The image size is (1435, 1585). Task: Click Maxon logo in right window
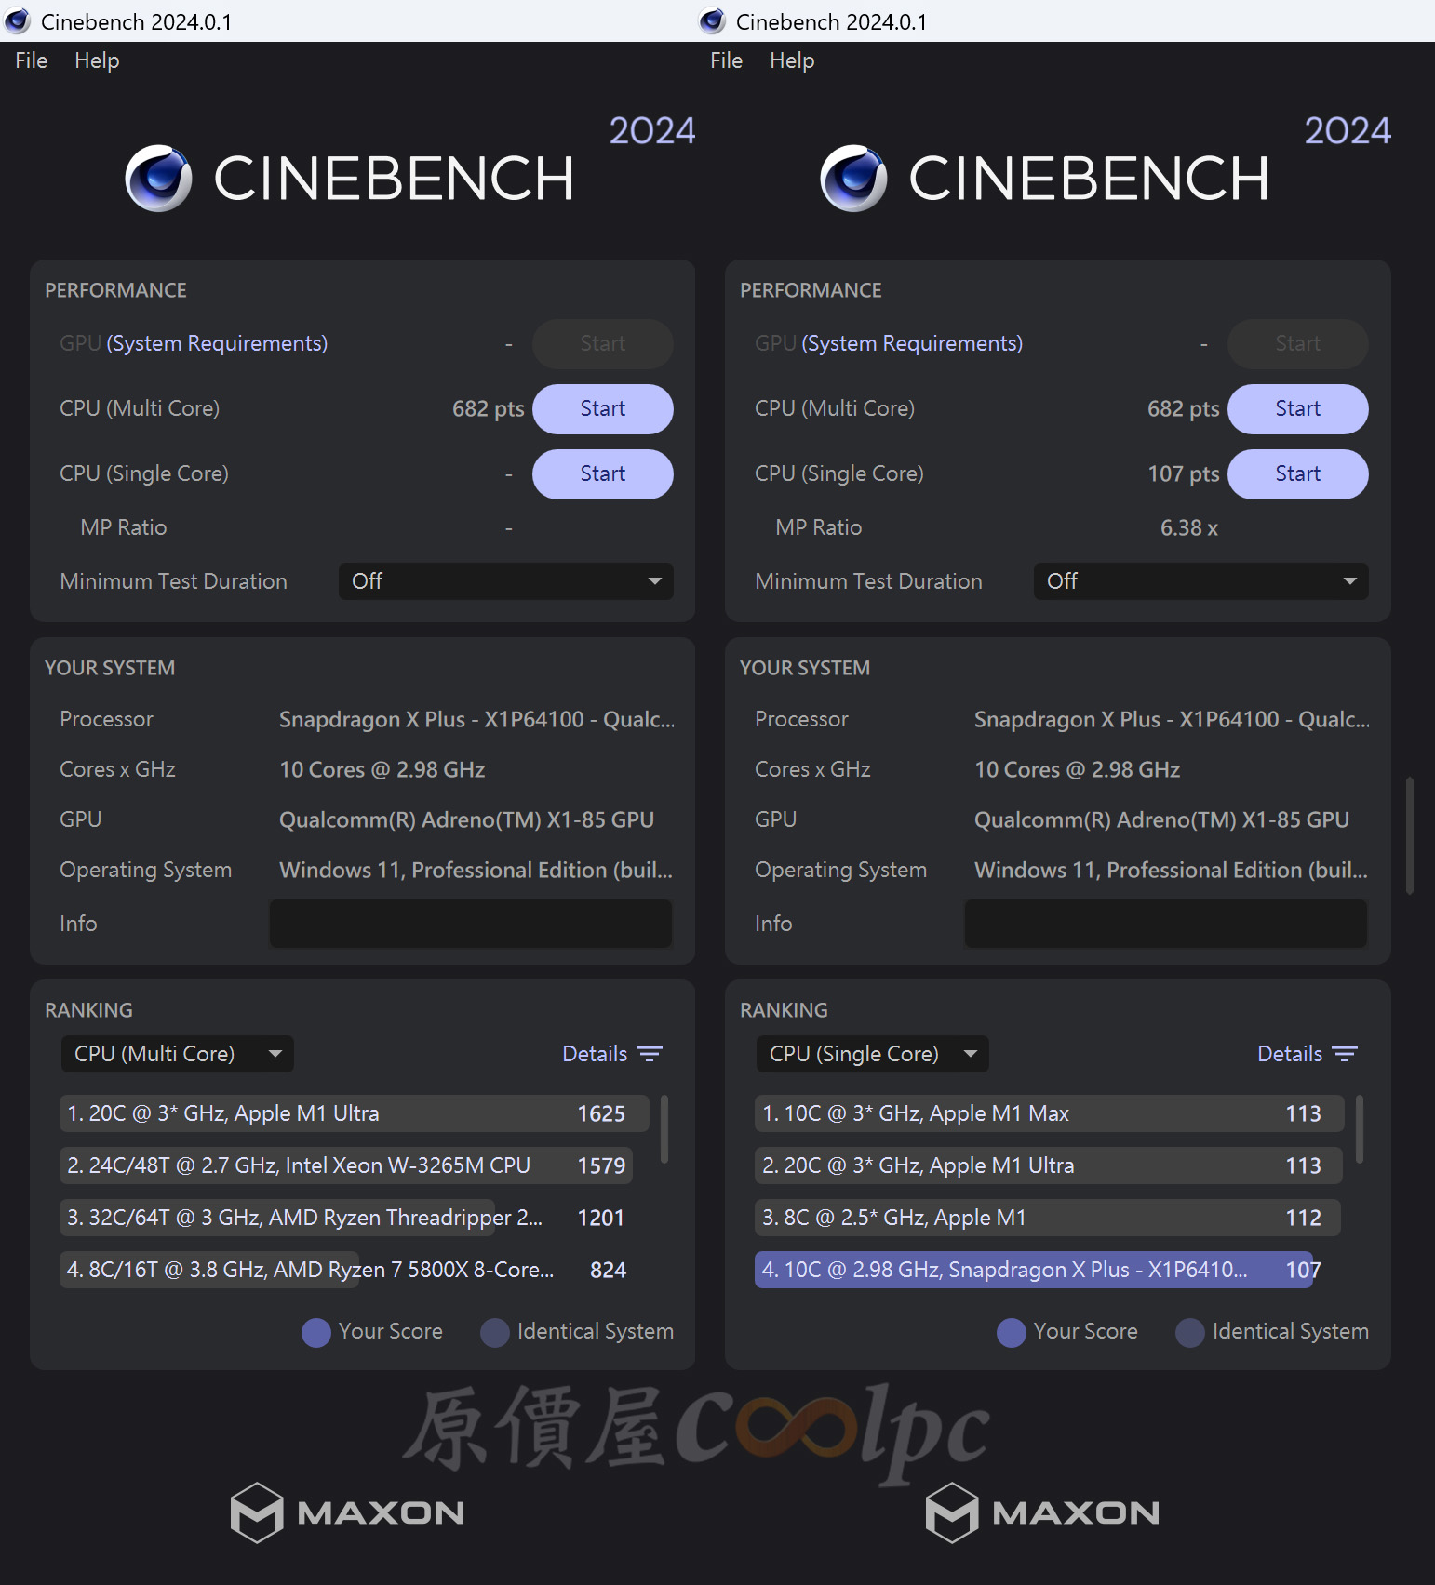[1042, 1512]
